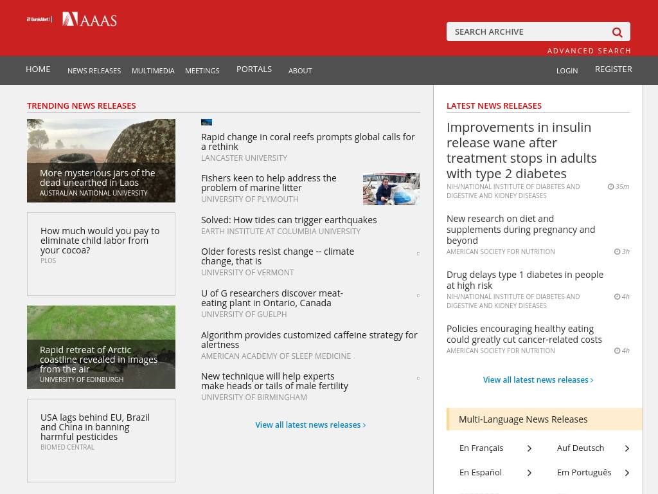Click the EurekAlert AAAS logo
Viewport: 658px width, 494px height.
point(72,19)
